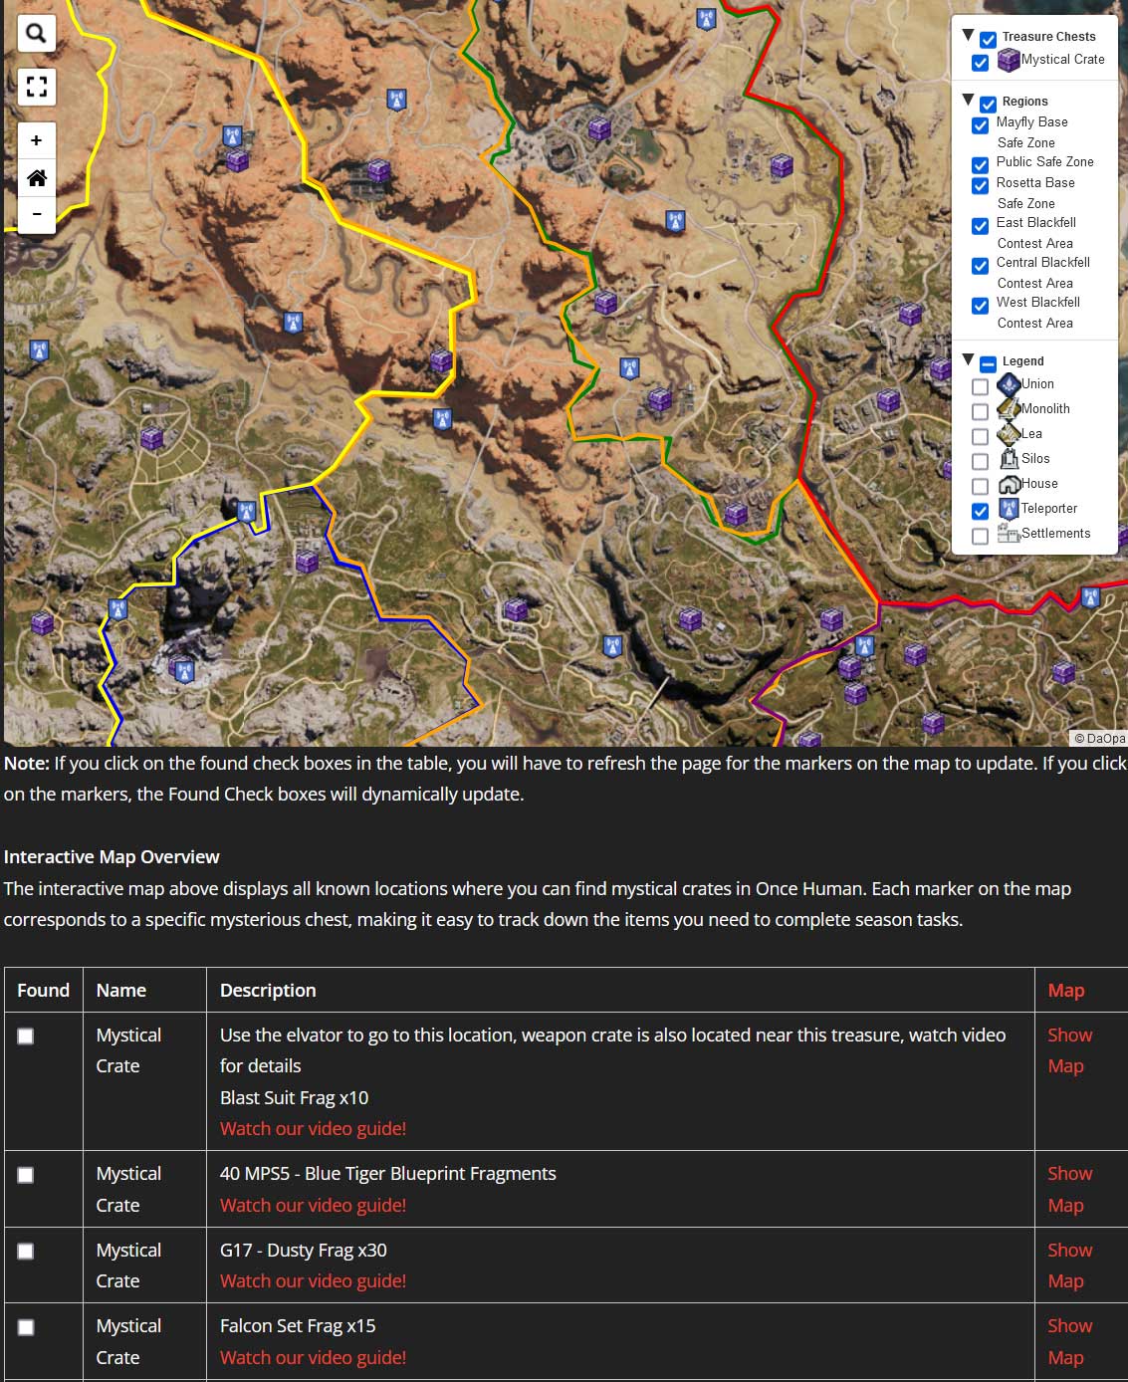Uncheck the Treasure Chests layer group
Viewport: 1128px width, 1382px height.
point(988,40)
